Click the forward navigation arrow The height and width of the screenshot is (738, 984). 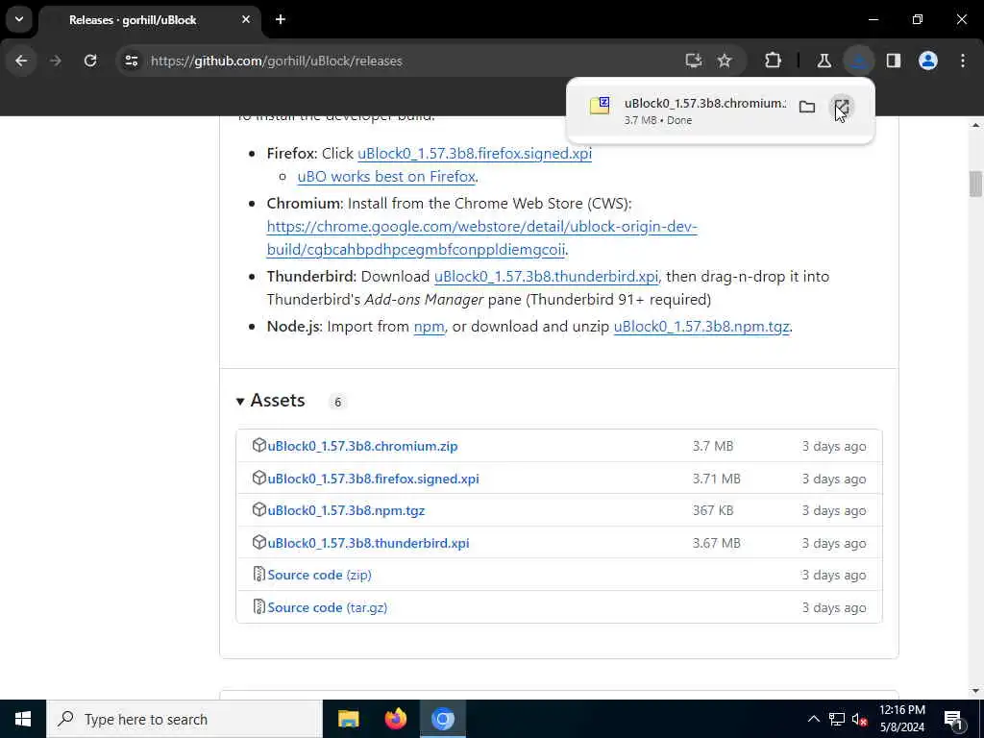56,61
